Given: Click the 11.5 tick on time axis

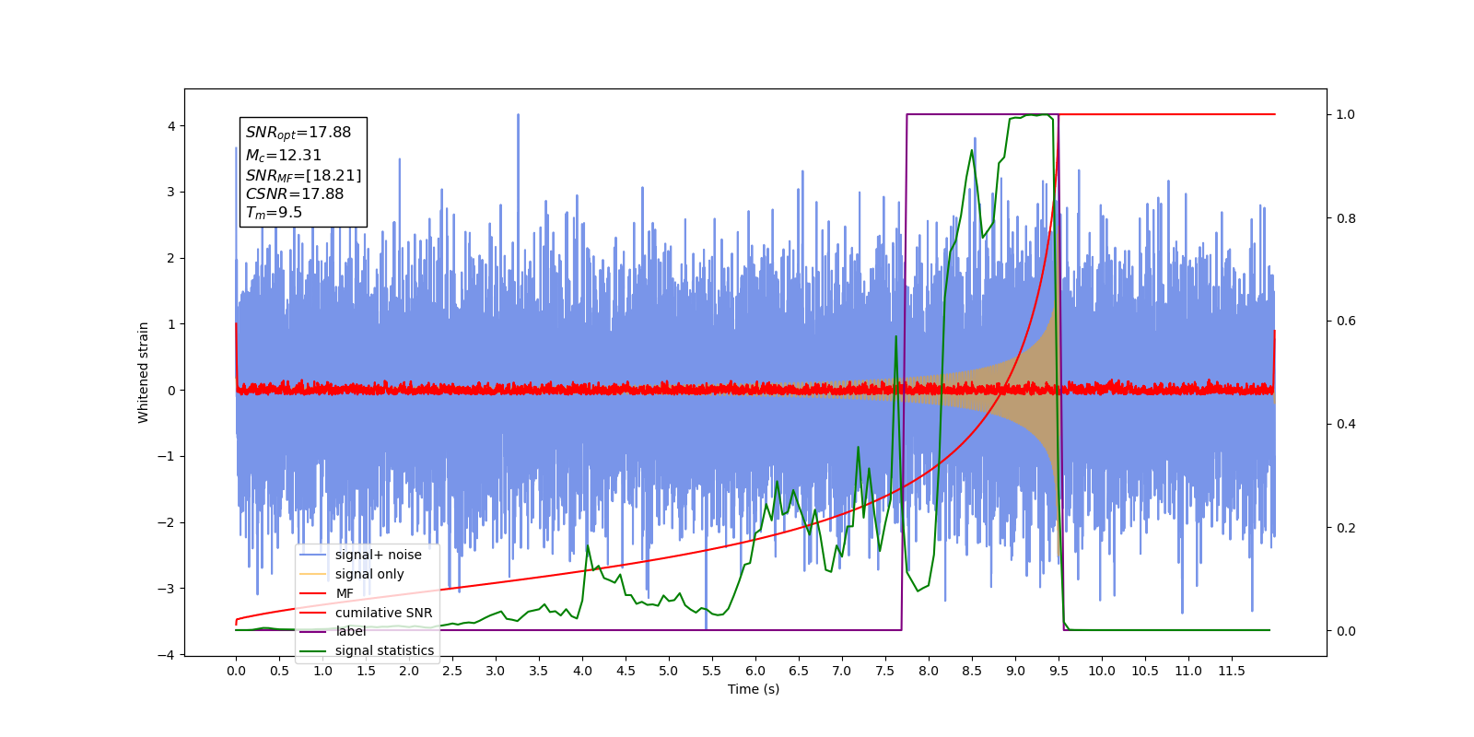Looking at the screenshot, I should coord(1232,671).
